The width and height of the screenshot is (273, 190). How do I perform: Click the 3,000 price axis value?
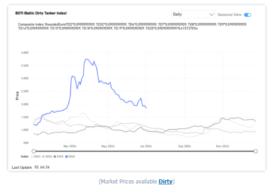[25, 78]
